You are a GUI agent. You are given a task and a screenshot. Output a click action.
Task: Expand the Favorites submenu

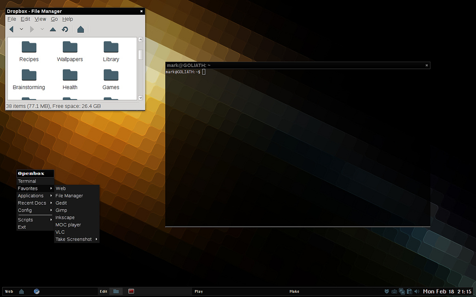point(35,188)
